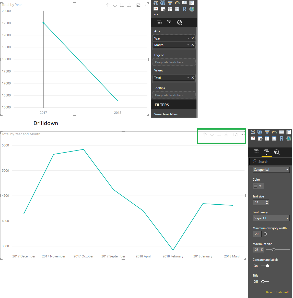
Task: Open Month field dropdown arrow in Axis
Action: point(188,45)
